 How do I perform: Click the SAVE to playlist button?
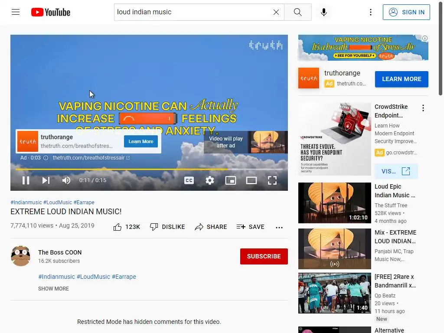(250, 227)
